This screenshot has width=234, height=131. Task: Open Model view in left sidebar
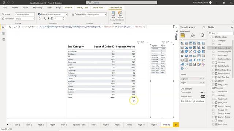coord(3,39)
